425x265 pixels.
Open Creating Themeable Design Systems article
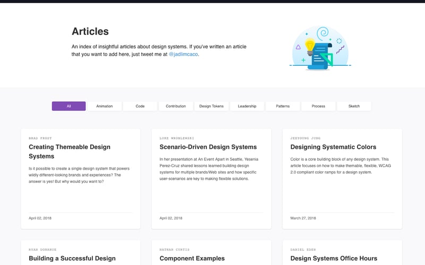click(x=70, y=152)
